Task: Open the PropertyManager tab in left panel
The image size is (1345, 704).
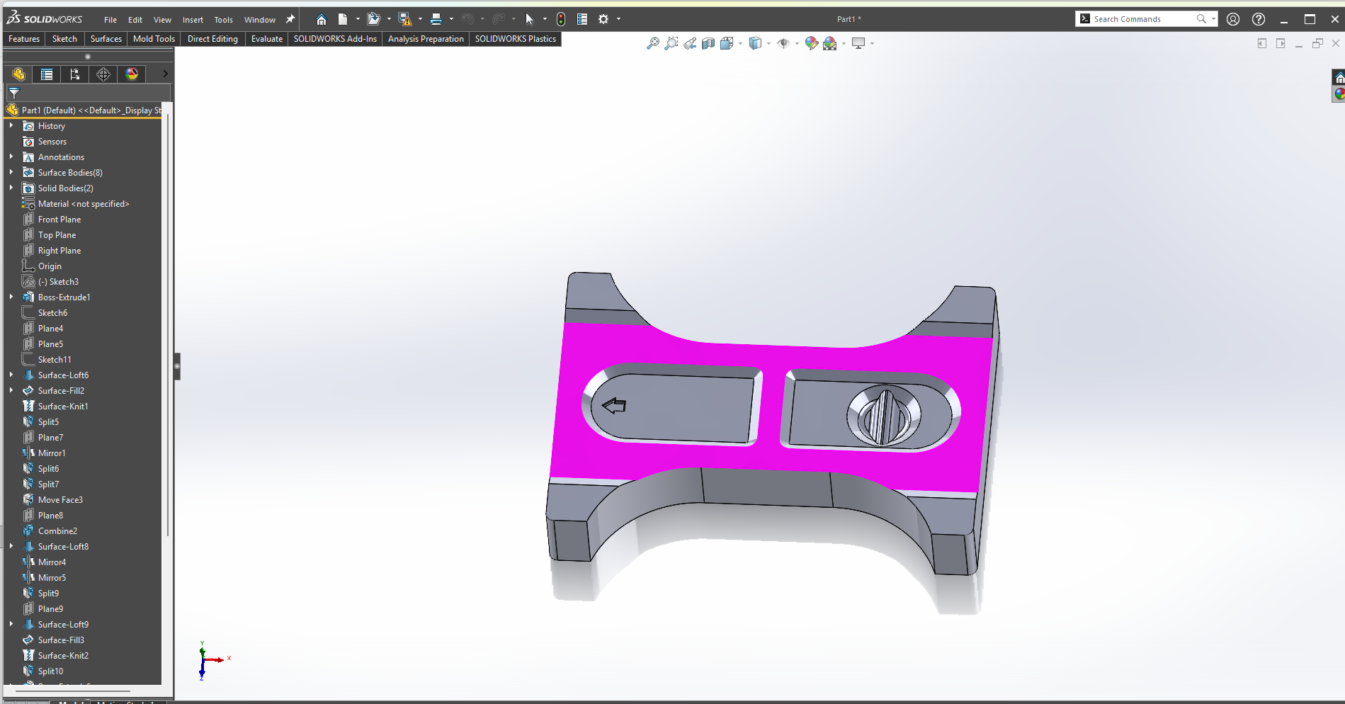Action: [x=47, y=74]
